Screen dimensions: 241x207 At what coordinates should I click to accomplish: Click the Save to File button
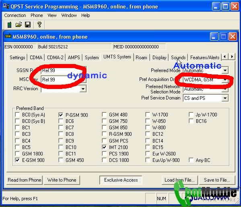pyautogui.click(x=217, y=180)
